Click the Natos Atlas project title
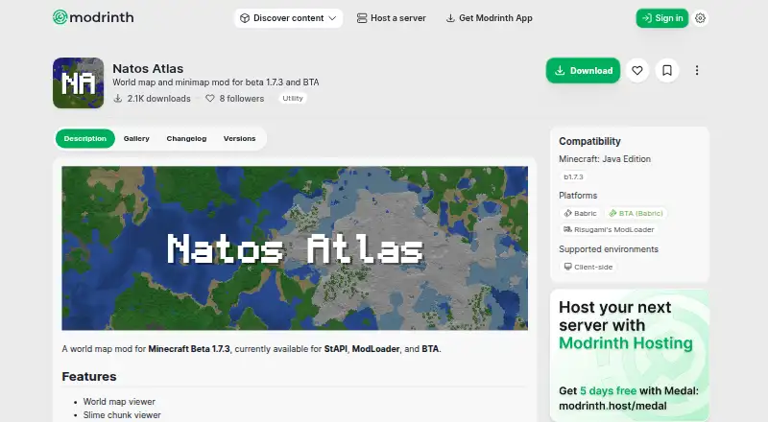The height and width of the screenshot is (422, 768). click(x=148, y=68)
